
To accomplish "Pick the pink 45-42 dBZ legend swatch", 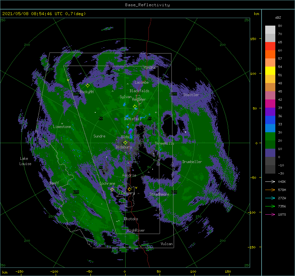I will click(270, 96).
